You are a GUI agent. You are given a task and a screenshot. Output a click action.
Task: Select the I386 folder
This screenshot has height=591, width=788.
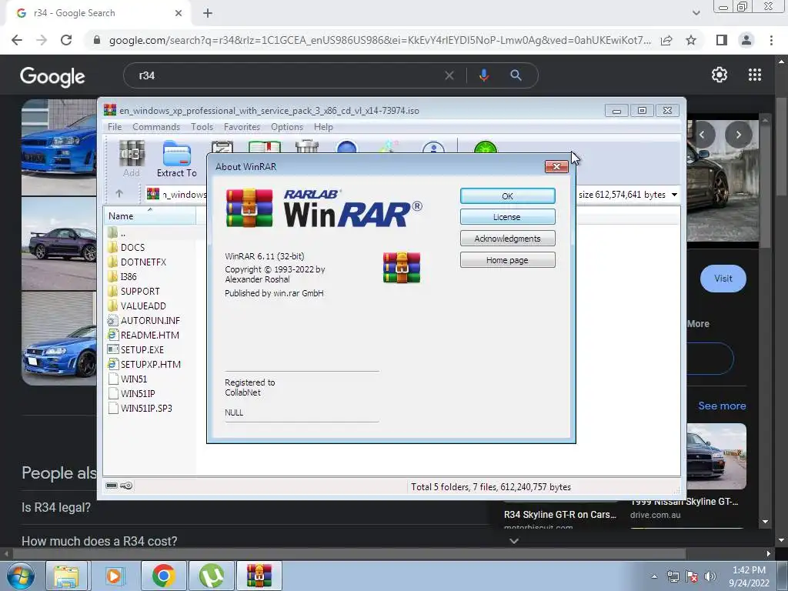point(129,276)
